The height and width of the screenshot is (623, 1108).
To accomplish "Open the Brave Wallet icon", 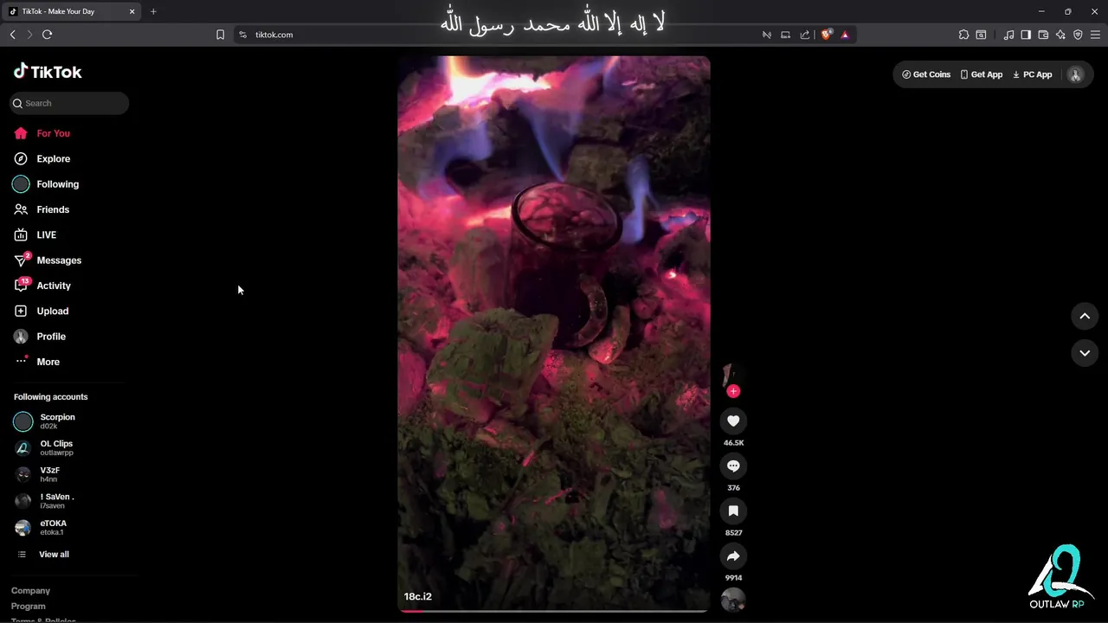I will click(x=1043, y=35).
